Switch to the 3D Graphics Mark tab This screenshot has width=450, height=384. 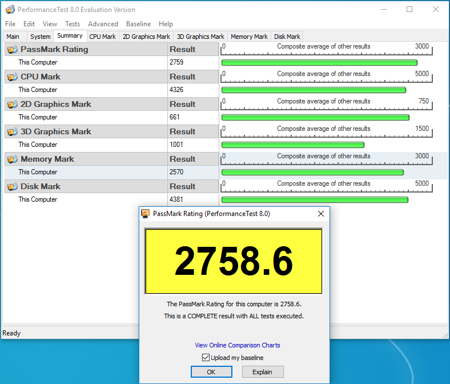(x=200, y=37)
